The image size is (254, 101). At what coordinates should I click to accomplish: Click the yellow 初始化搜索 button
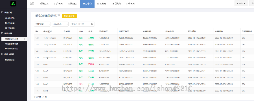pyautogui.click(x=69, y=16)
